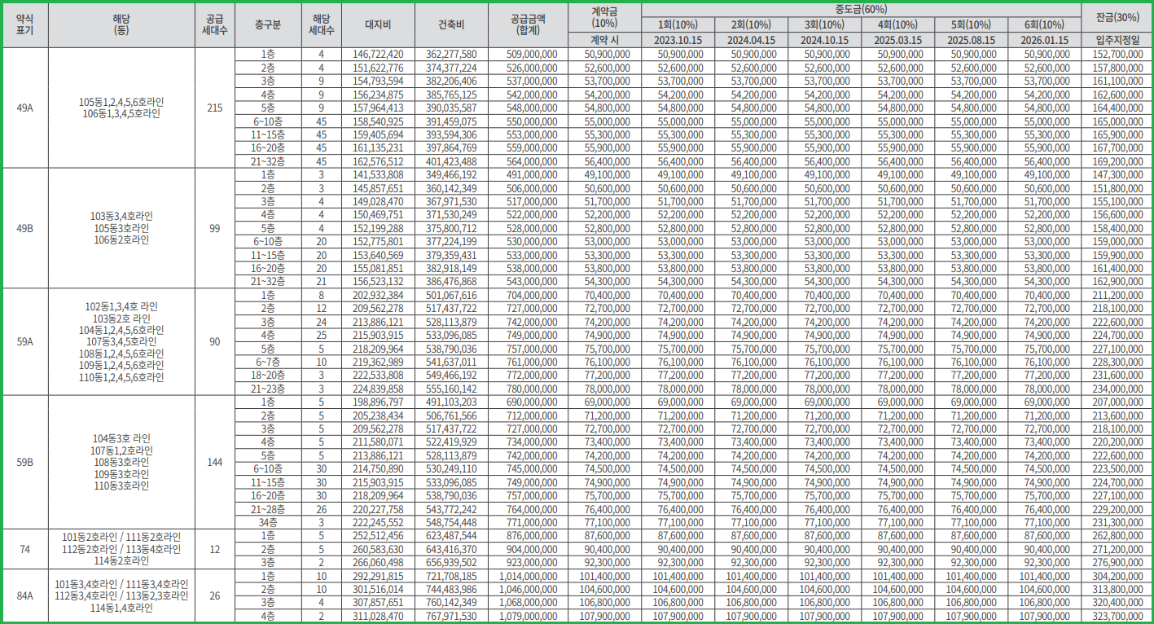Select the date 2025.03.15
This screenshot has width=1154, height=624.
[897, 40]
